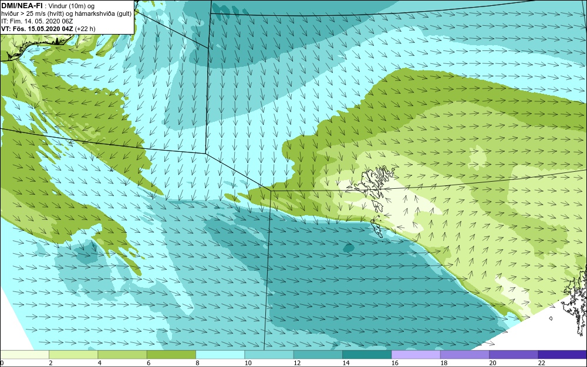Click the 'VT: Fös. 15.05.2020 04Z' valid time line
The width and height of the screenshot is (587, 367).
48,28
